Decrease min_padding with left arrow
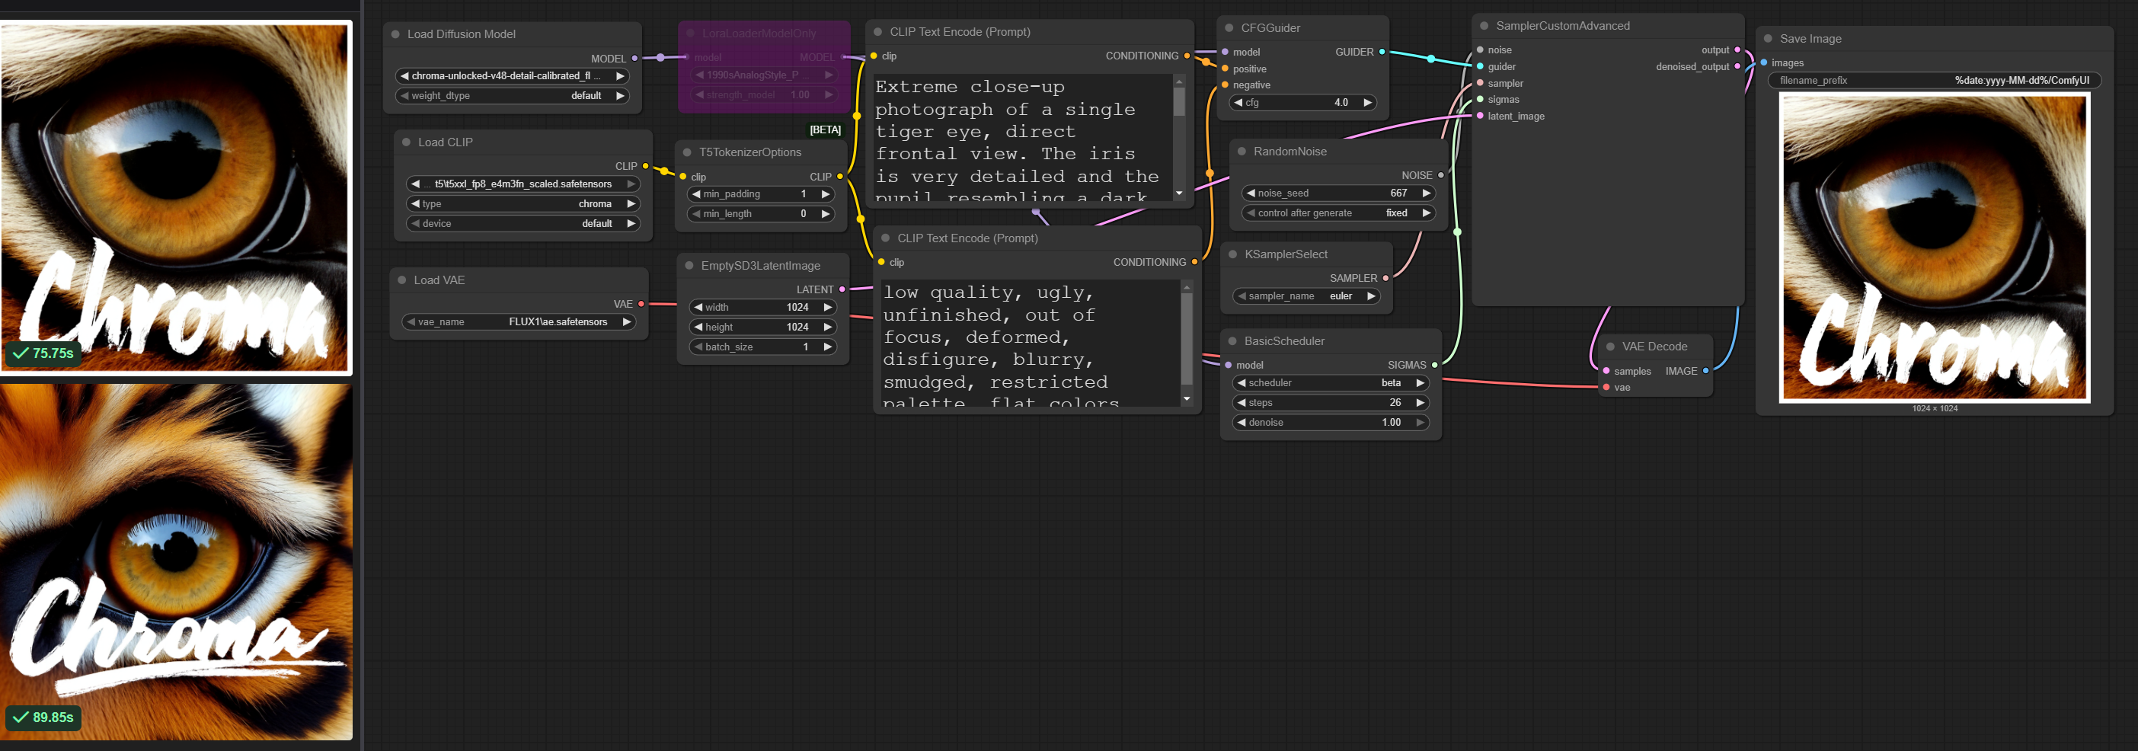Viewport: 2138px width, 751px height. (695, 193)
